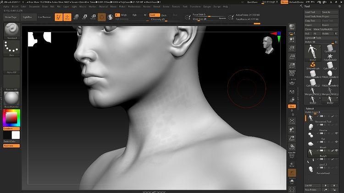The height and width of the screenshot is (193, 344).
Task: Open the Texture Off selector
Action: click(10, 82)
